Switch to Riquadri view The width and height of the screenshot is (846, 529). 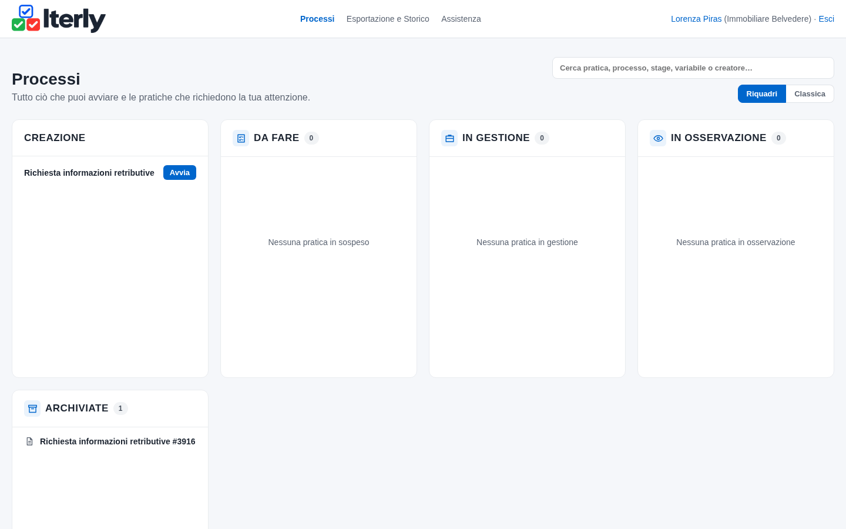click(x=761, y=94)
